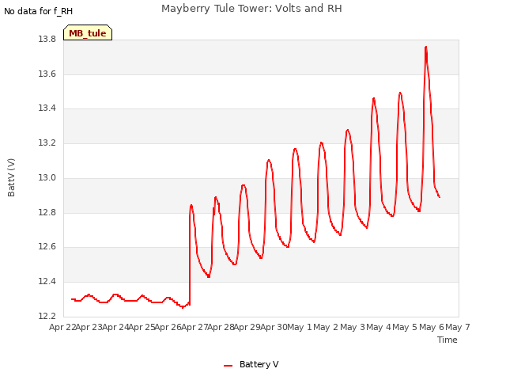
Task: Click the 13.6 y-axis tick label
Action: click(47, 74)
